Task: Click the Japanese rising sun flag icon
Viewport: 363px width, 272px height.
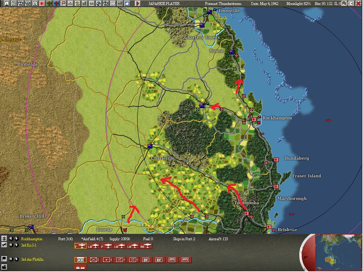Action: pyautogui.click(x=42, y=4)
